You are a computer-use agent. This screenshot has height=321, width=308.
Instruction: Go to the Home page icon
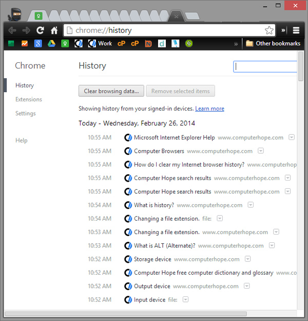54,30
